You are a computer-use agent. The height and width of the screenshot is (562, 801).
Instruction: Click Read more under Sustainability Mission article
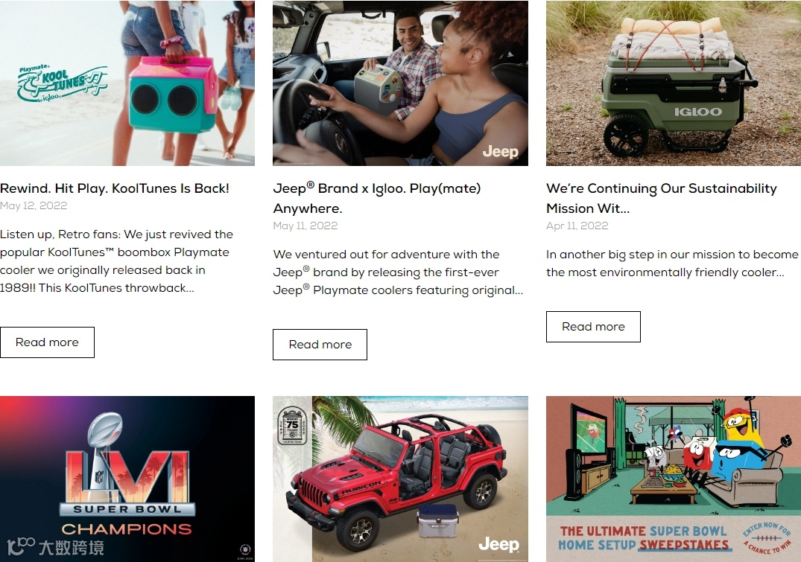coord(593,327)
